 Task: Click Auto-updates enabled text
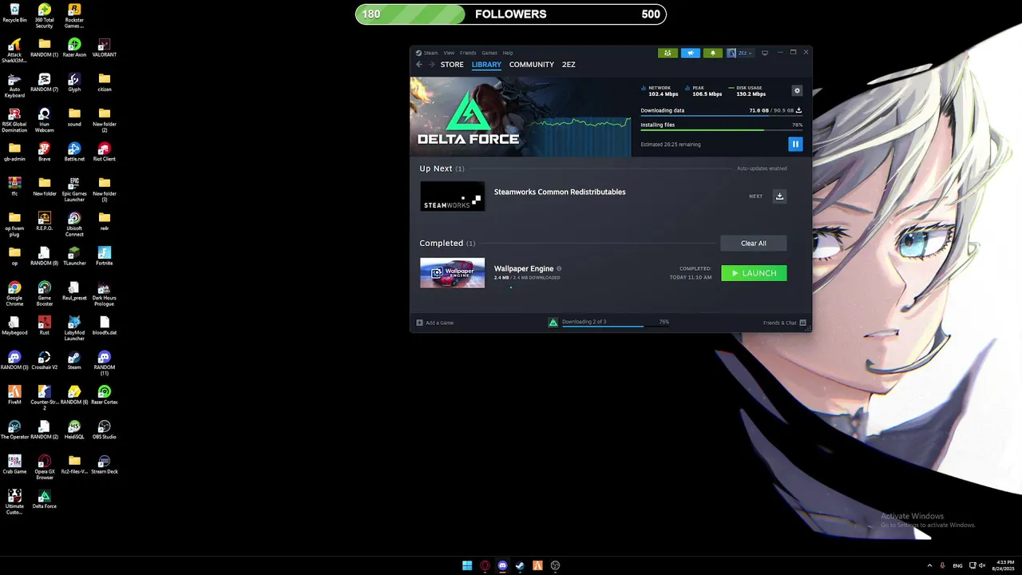(x=762, y=169)
